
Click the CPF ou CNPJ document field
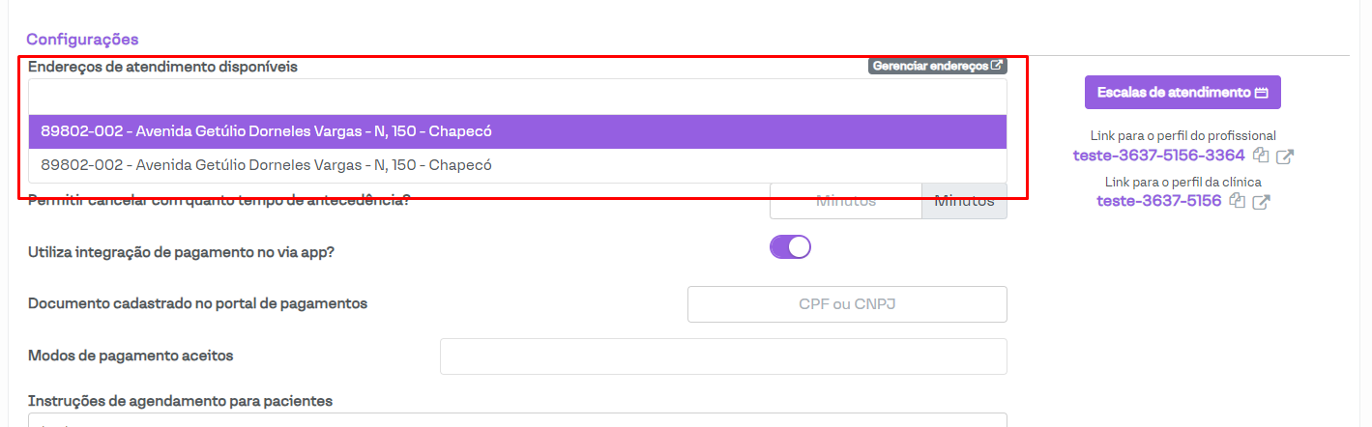pyautogui.click(x=846, y=303)
